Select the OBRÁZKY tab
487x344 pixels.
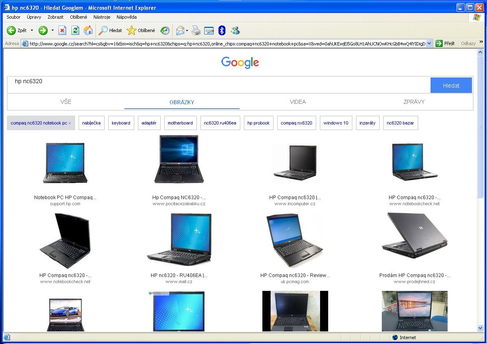click(182, 102)
